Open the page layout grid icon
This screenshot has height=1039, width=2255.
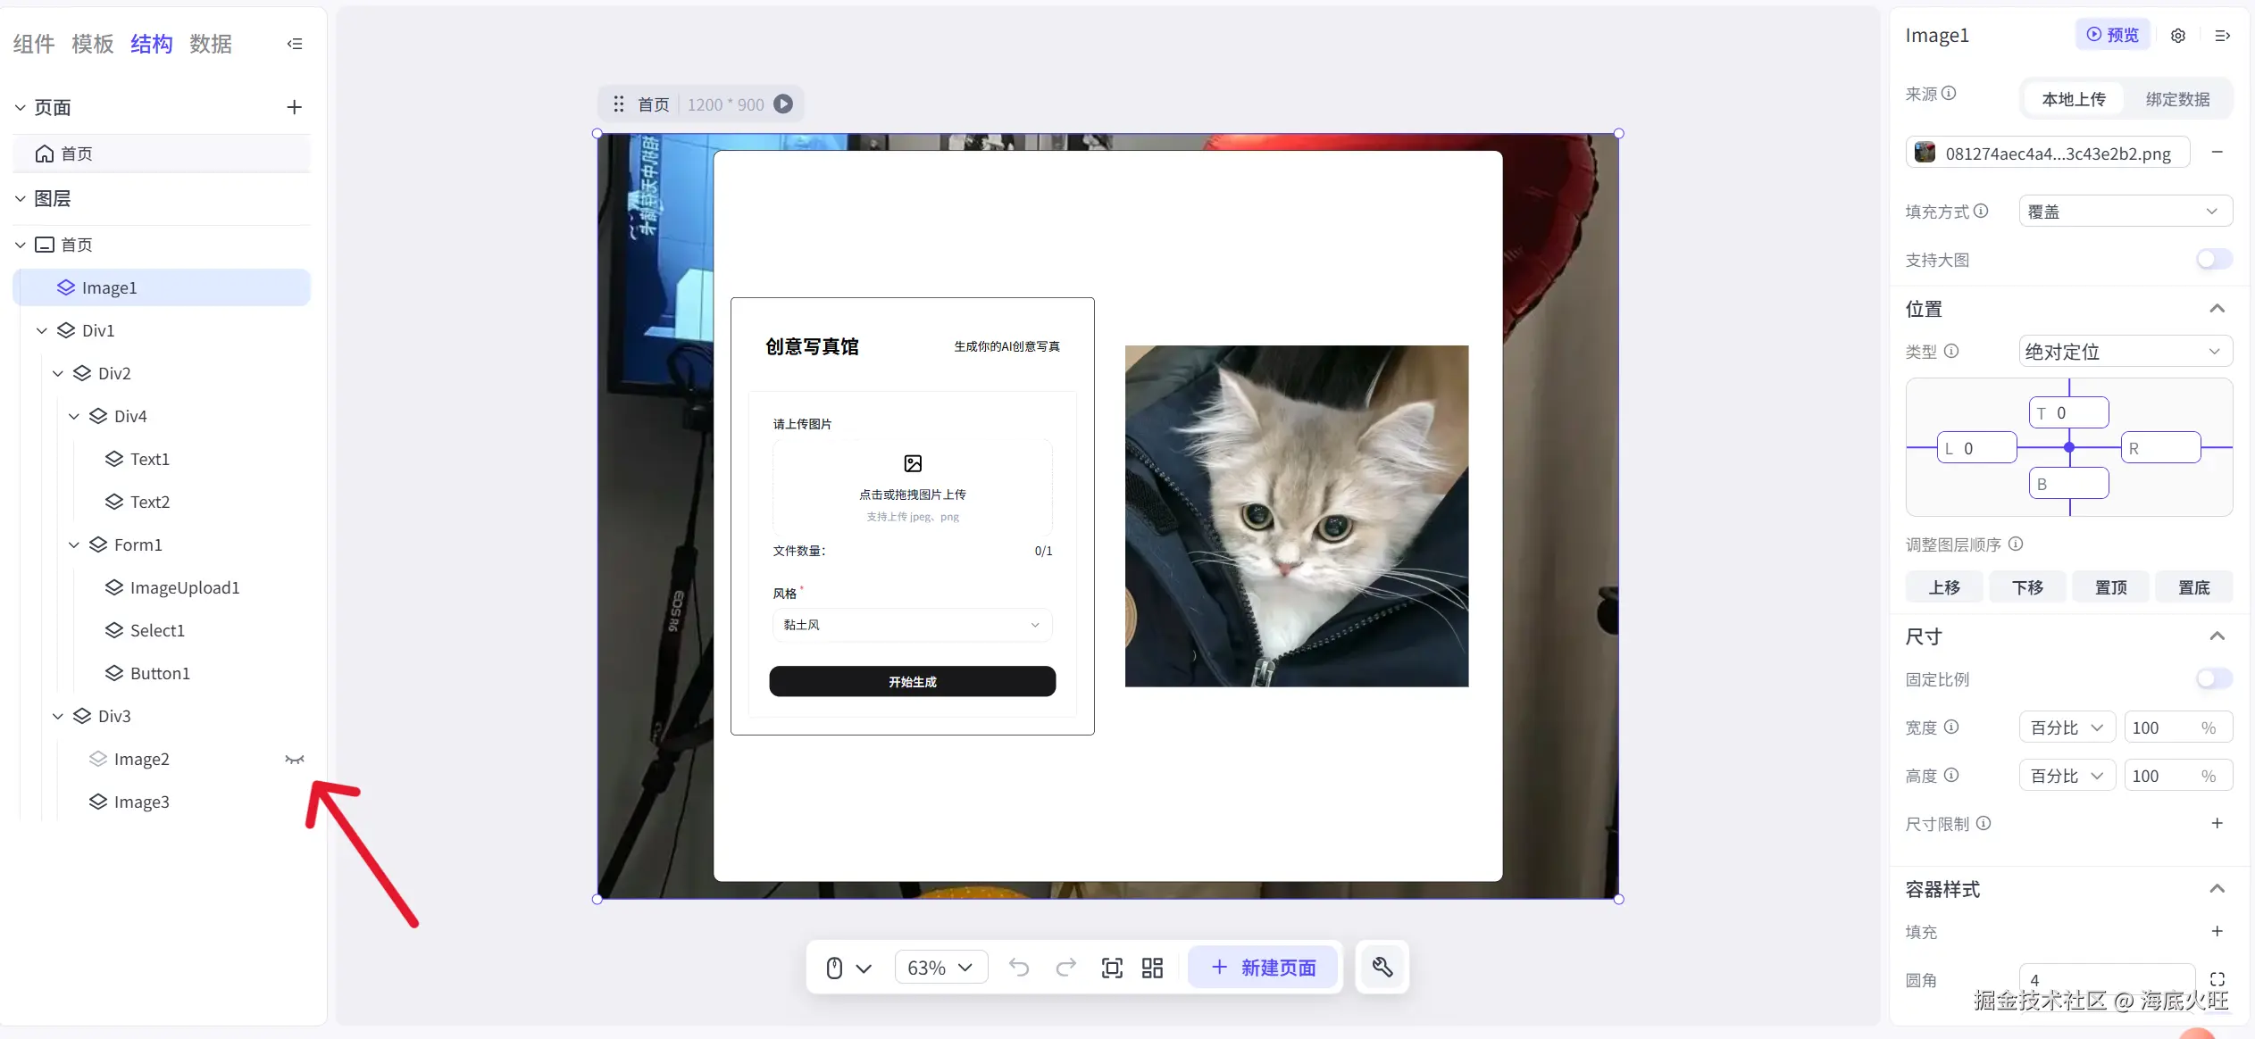click(x=1152, y=967)
